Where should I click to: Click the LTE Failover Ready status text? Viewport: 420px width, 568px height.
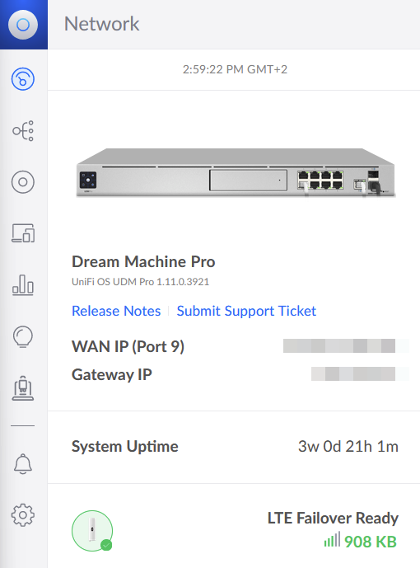[333, 518]
